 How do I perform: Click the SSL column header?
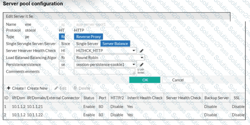coord(237,98)
